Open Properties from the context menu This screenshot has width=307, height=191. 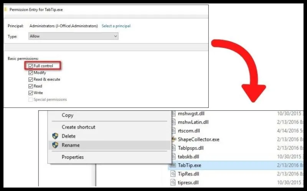(73, 157)
